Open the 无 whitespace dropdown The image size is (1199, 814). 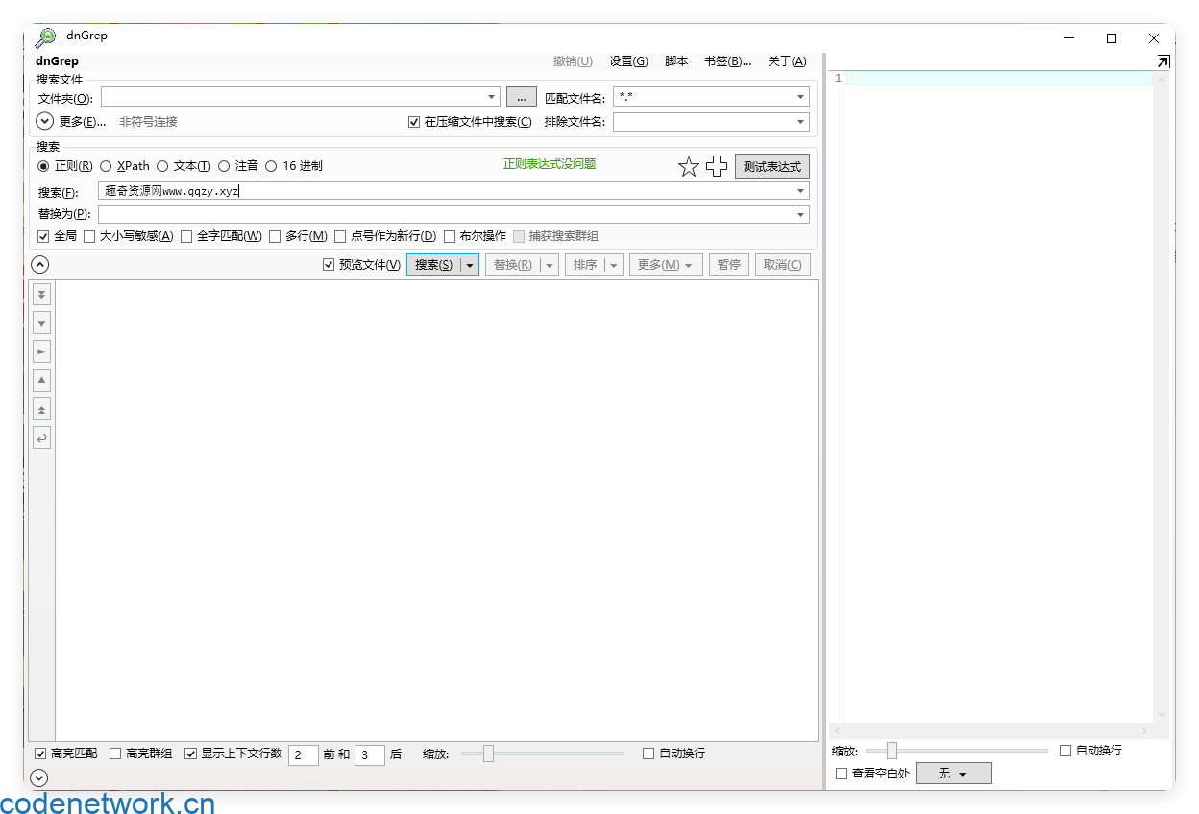(953, 773)
